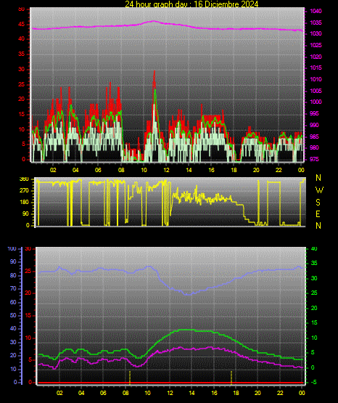Click the green 35 temperature axis label
Image resolution: width=338 pixels, height=403 pixels.
tap(314, 263)
